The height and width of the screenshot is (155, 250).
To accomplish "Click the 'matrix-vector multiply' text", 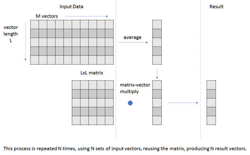I will pos(135,88).
